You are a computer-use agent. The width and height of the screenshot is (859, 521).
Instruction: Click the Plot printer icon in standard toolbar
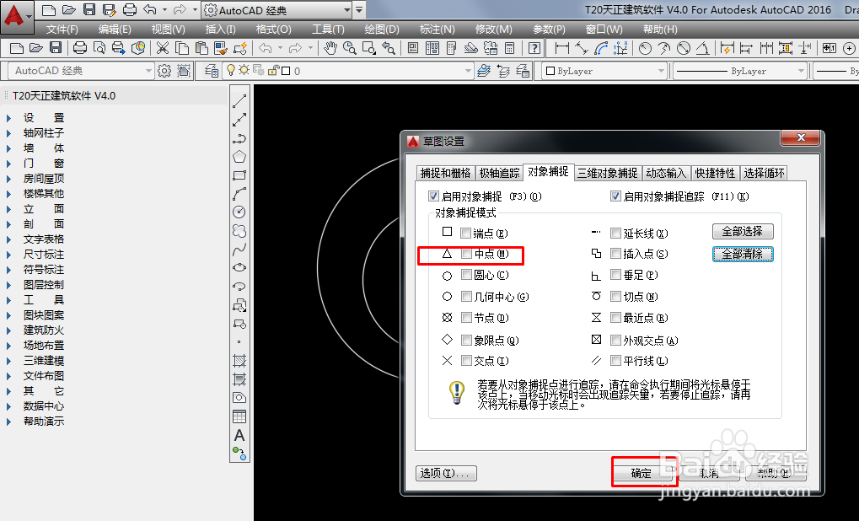tap(80, 48)
